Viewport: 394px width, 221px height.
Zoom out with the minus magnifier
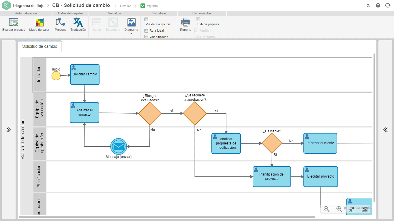click(x=327, y=209)
